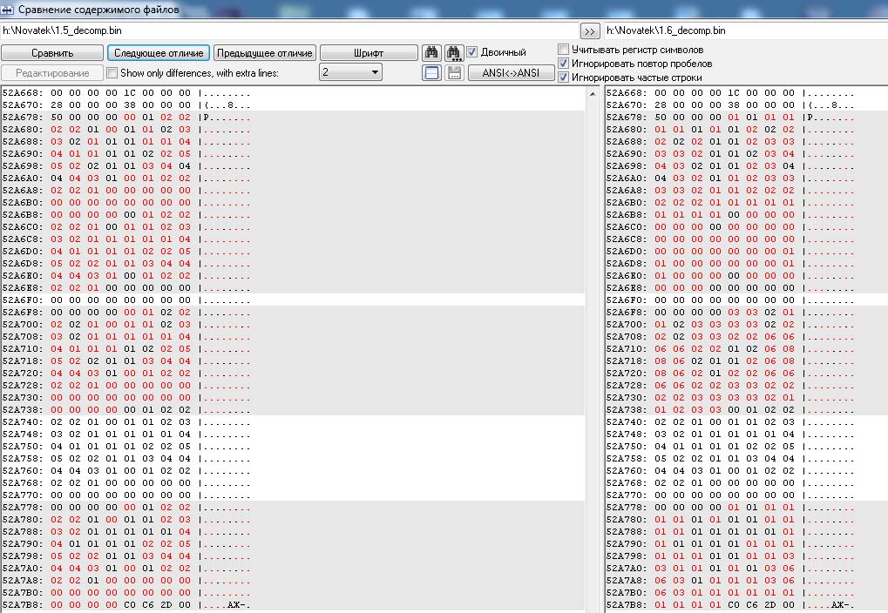Click the Сравнить button
This screenshot has height=613, width=888.
[52, 53]
